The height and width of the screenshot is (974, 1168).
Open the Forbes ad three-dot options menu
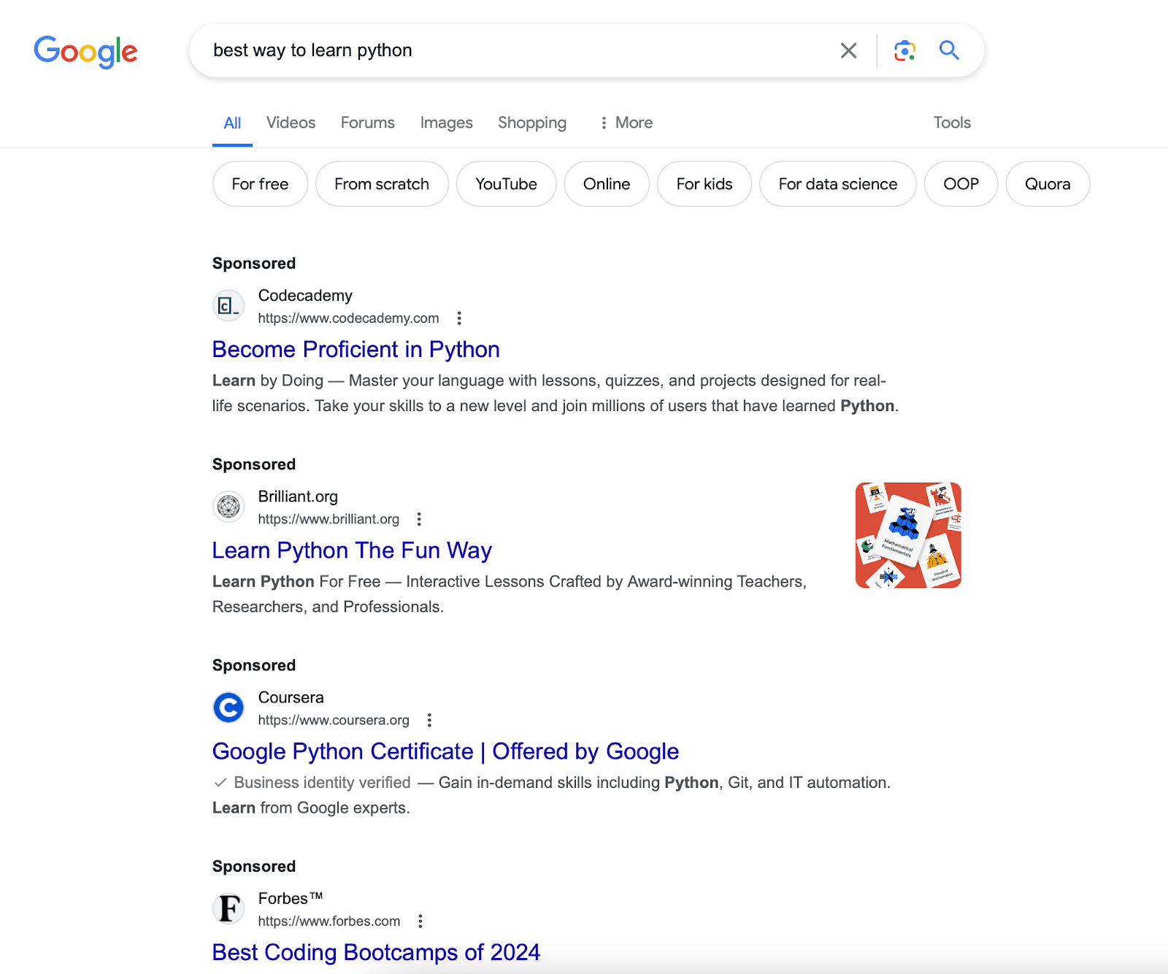pyautogui.click(x=420, y=921)
